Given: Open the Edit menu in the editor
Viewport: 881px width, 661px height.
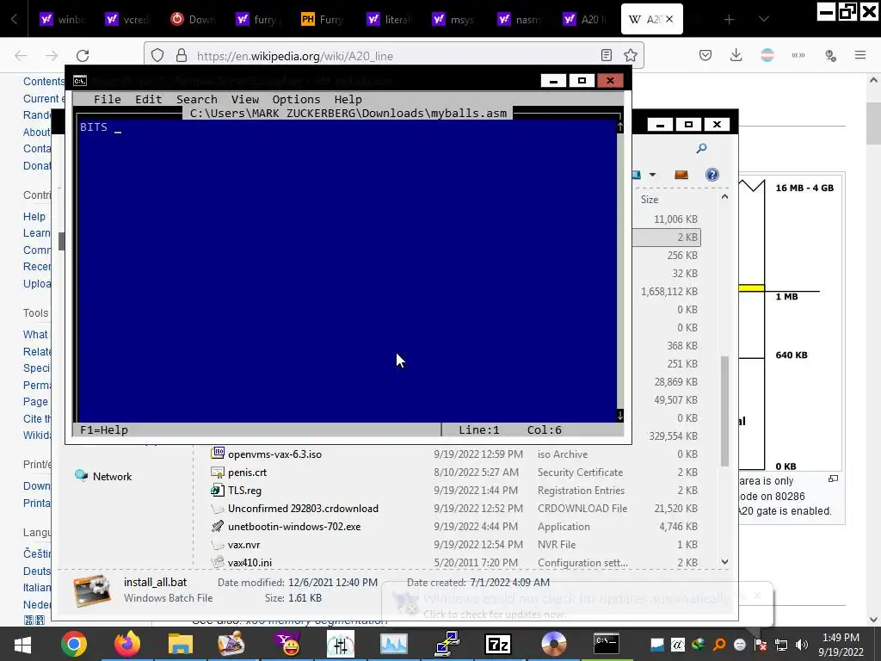Looking at the screenshot, I should pos(148,100).
